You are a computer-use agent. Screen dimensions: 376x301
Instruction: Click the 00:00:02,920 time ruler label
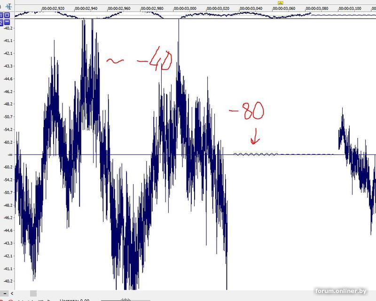(x=53, y=8)
